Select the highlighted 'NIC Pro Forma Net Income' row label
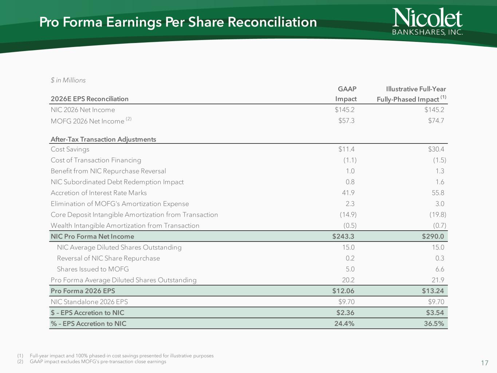 pos(92,236)
